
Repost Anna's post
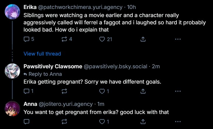pos(64,121)
